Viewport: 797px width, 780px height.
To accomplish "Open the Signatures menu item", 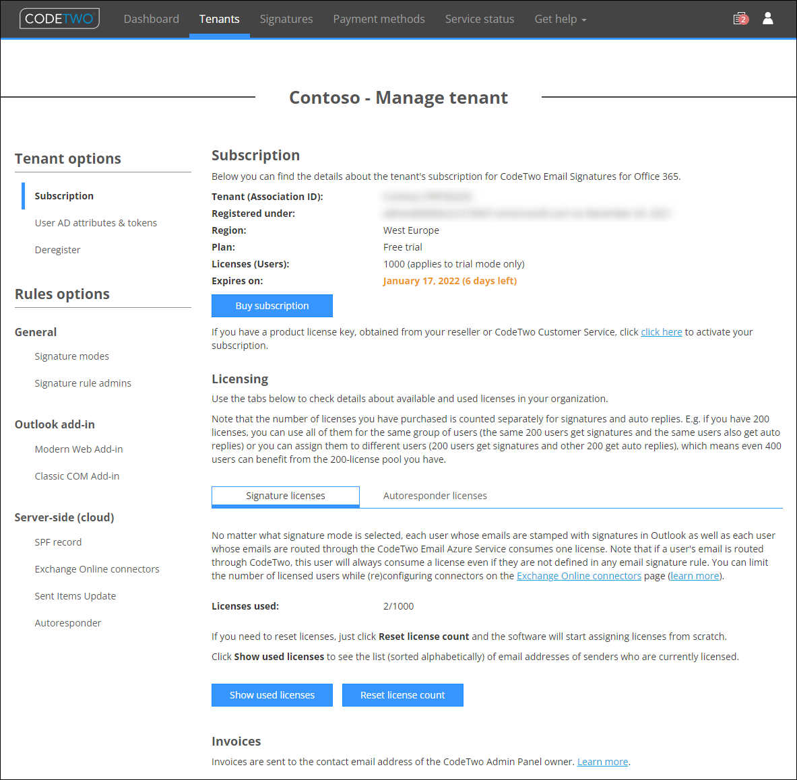I will 286,20.
